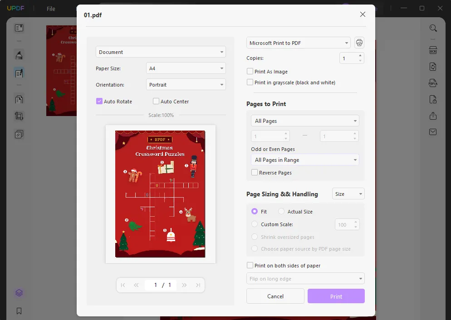This screenshot has width=451, height=320.
Task: Open the File menu in UPDF
Action: (51, 9)
